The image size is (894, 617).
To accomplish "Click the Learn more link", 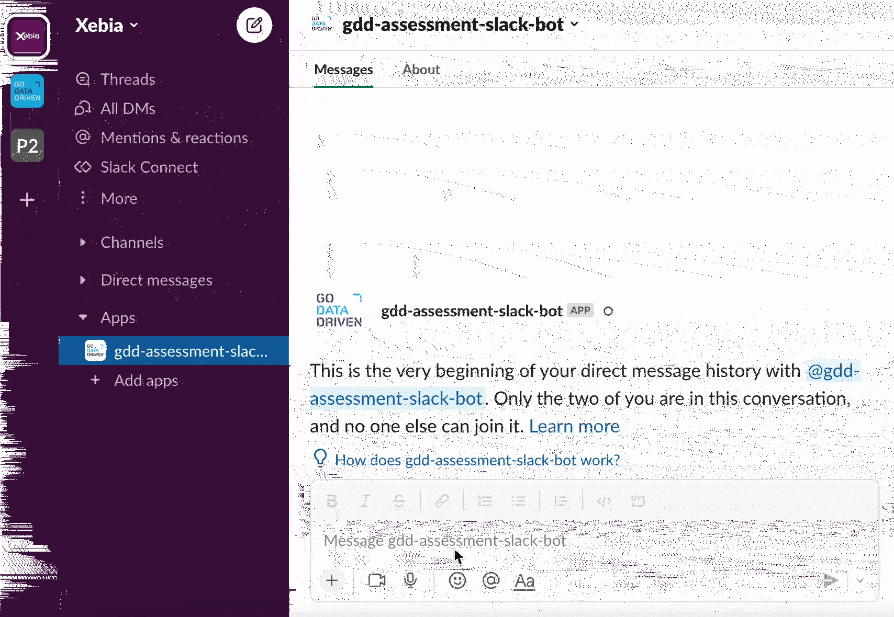I will (x=574, y=427).
